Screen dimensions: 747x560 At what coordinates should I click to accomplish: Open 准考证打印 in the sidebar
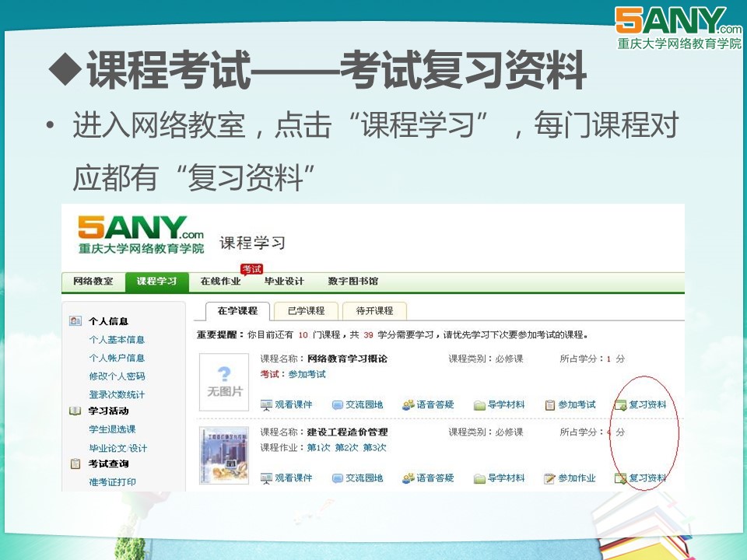112,482
